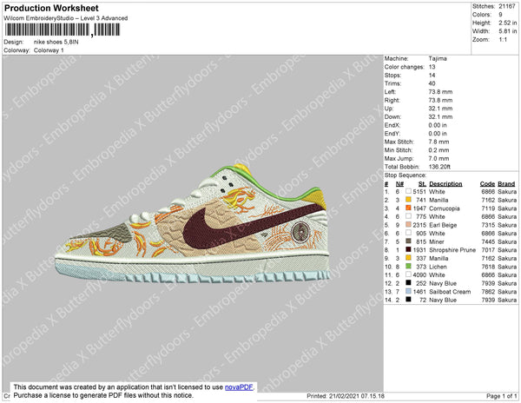521x403 pixels.
Task: Select the Trims value 40
Action: pyautogui.click(x=432, y=83)
